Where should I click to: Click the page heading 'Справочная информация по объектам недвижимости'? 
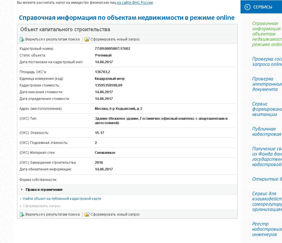coord(127,17)
